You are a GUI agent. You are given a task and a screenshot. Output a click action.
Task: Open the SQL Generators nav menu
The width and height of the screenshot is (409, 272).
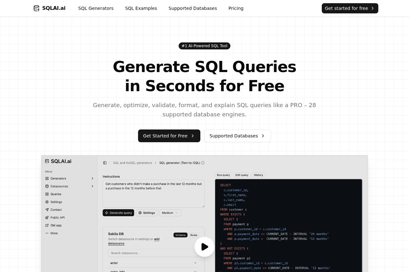96,8
